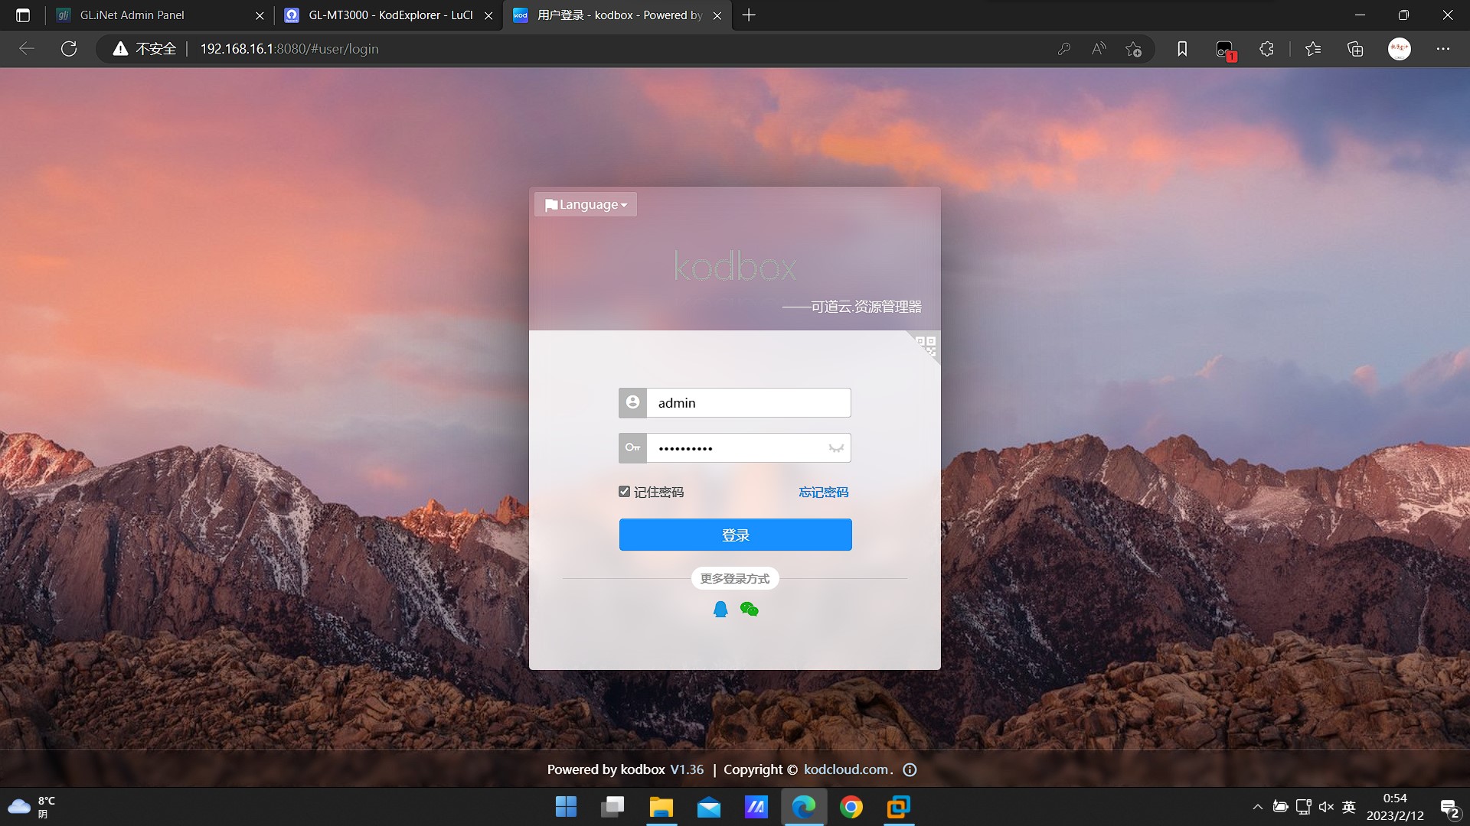Toggle password visibility eye icon
The image size is (1470, 826).
tap(835, 448)
